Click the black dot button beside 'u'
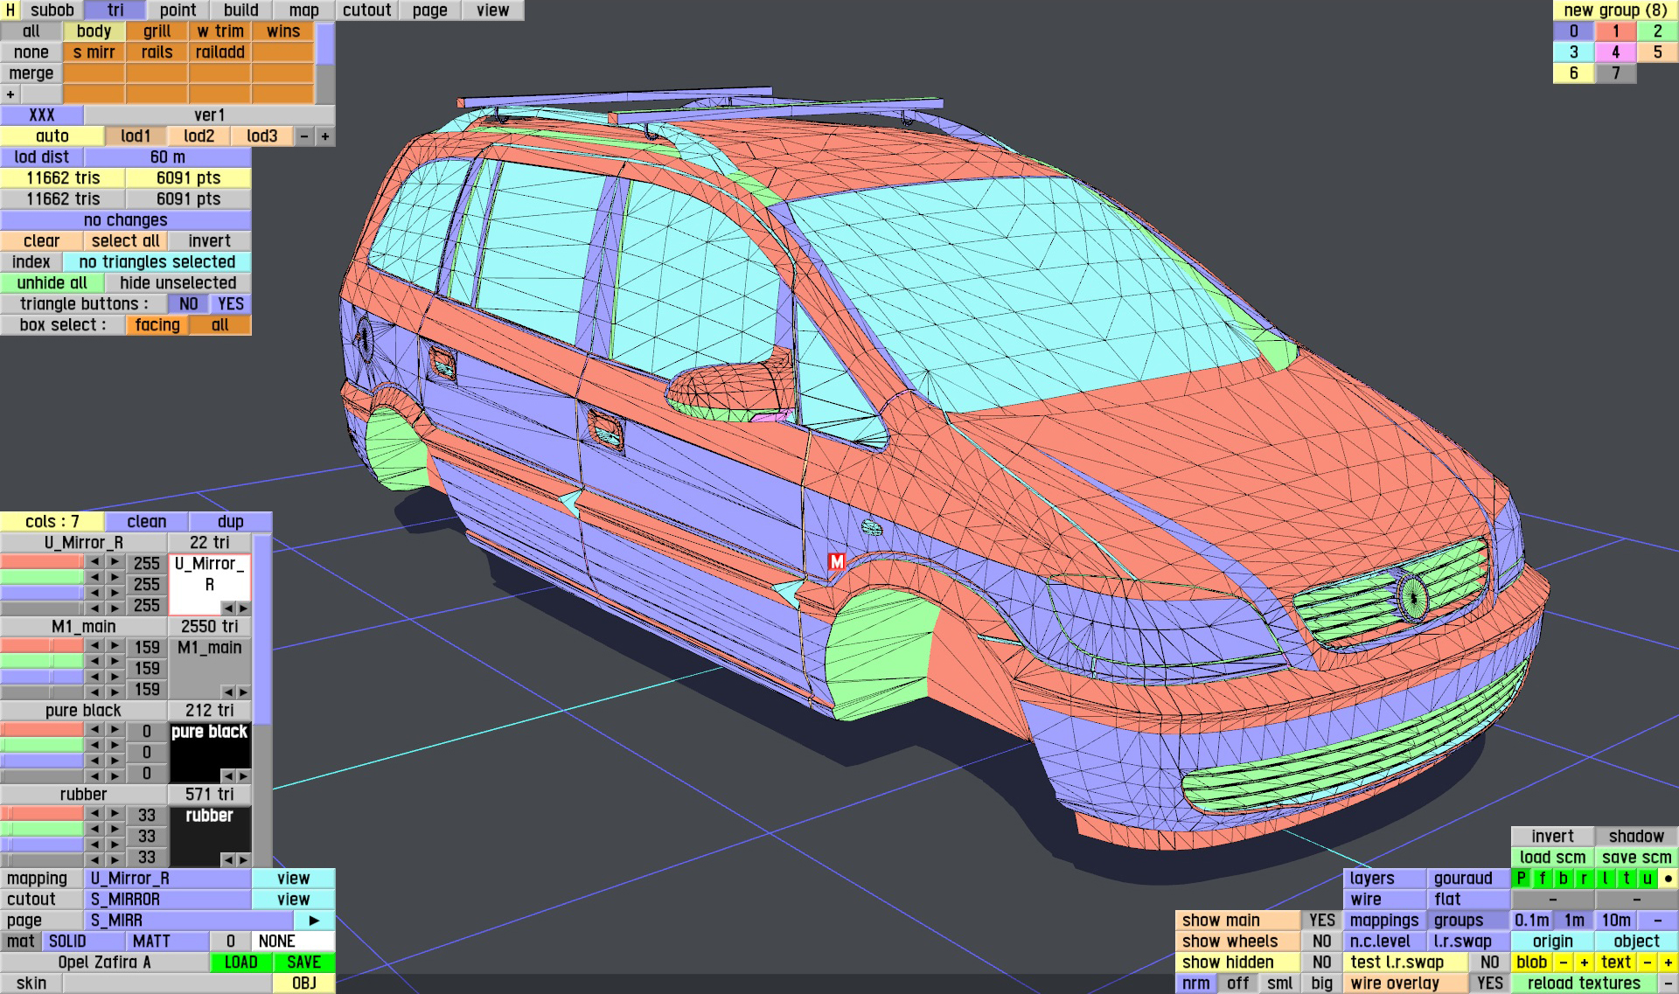Viewport: 1679px width, 994px height. click(1669, 879)
